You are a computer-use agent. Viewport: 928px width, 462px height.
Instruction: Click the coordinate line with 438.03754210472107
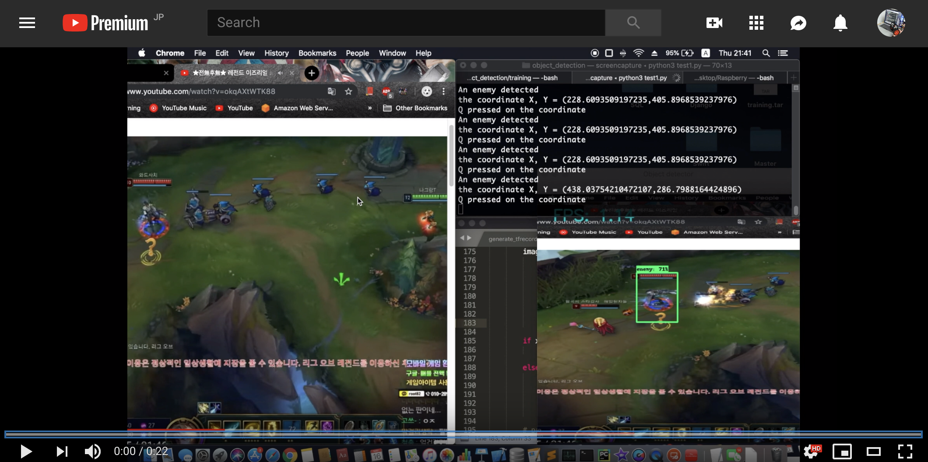point(600,189)
